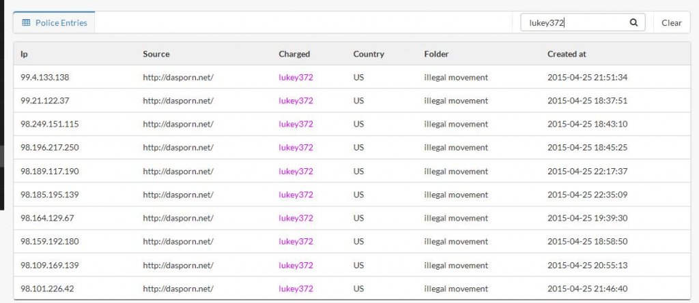Click the Charged column header
Screen dimensions: 699x303
(x=294, y=54)
